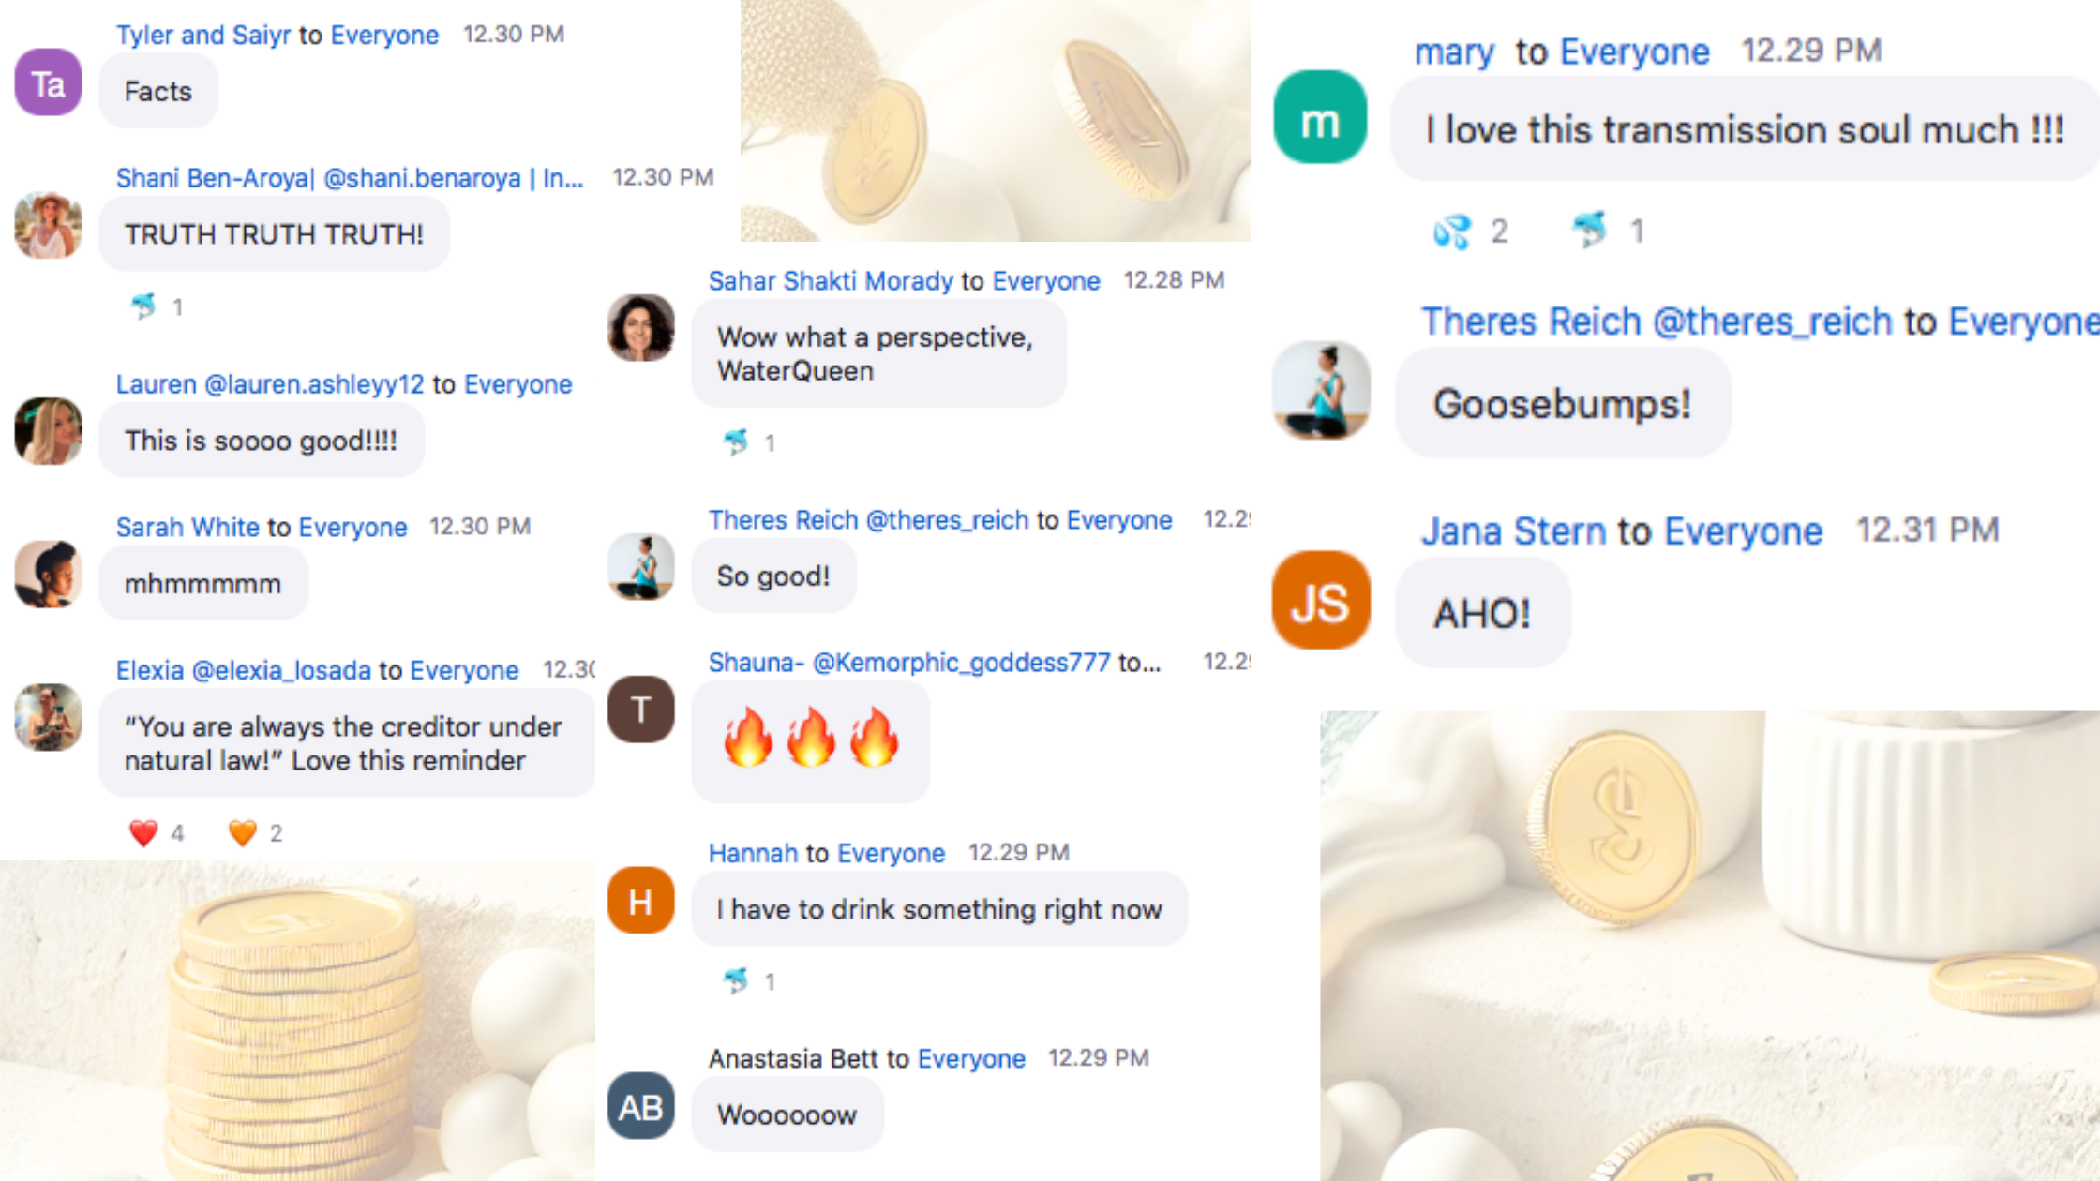The height and width of the screenshot is (1181, 2100).
Task: Click mary's green m avatar
Action: point(1320,118)
